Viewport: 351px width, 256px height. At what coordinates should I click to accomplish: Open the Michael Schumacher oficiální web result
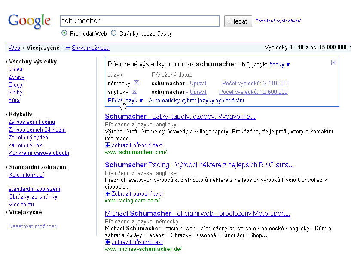198,214
